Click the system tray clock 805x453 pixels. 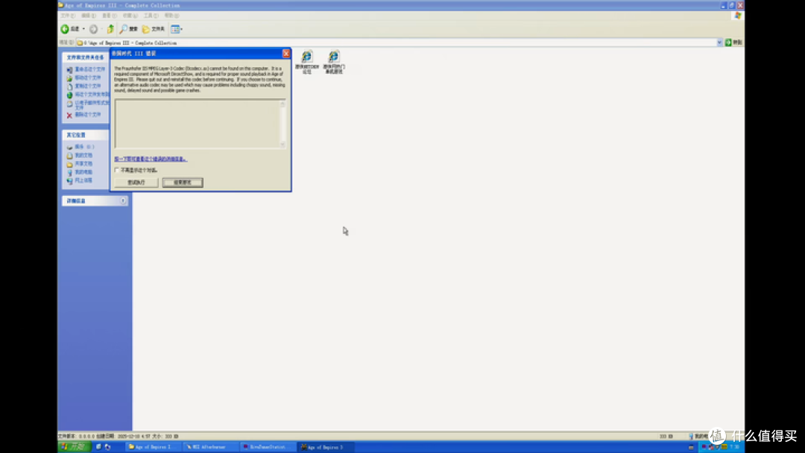point(735,447)
